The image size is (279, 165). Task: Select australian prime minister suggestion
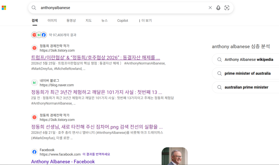(x=246, y=87)
